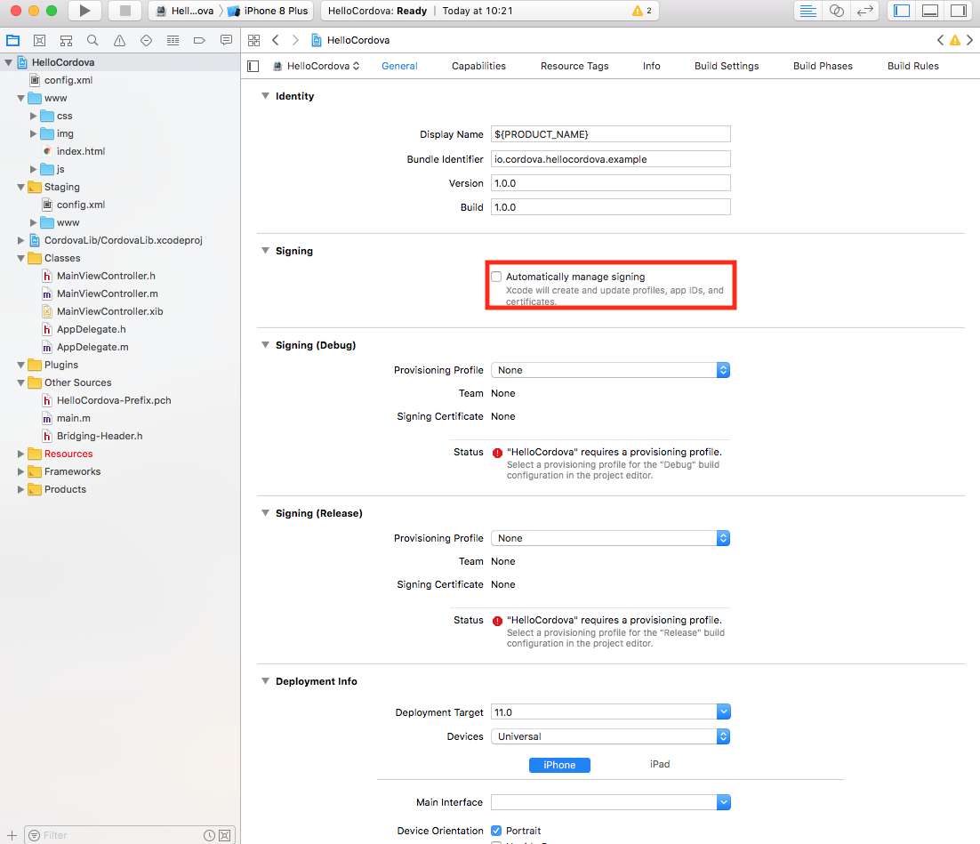Image resolution: width=980 pixels, height=844 pixels.
Task: Uncheck Portrait device orientation
Action: point(496,831)
